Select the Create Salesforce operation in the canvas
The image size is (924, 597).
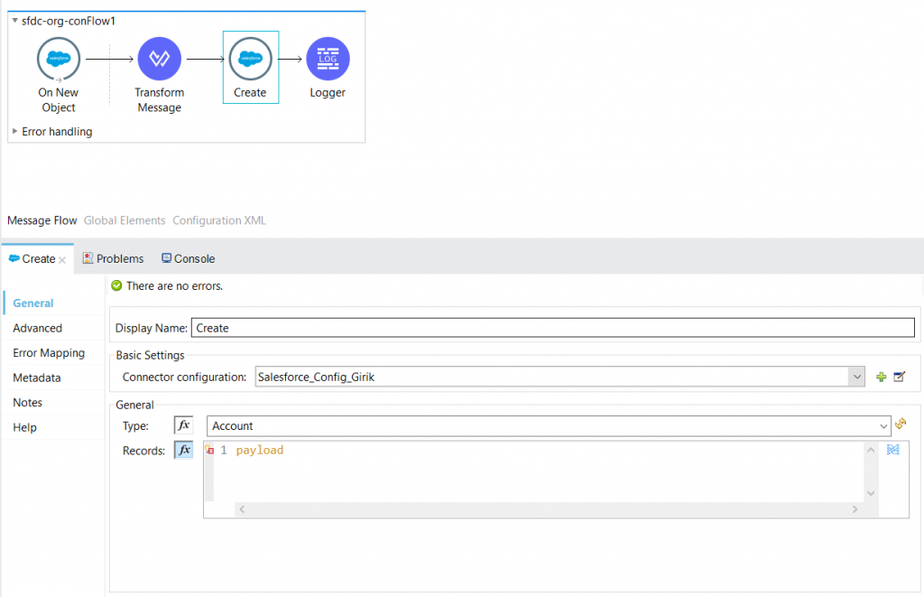pos(250,61)
